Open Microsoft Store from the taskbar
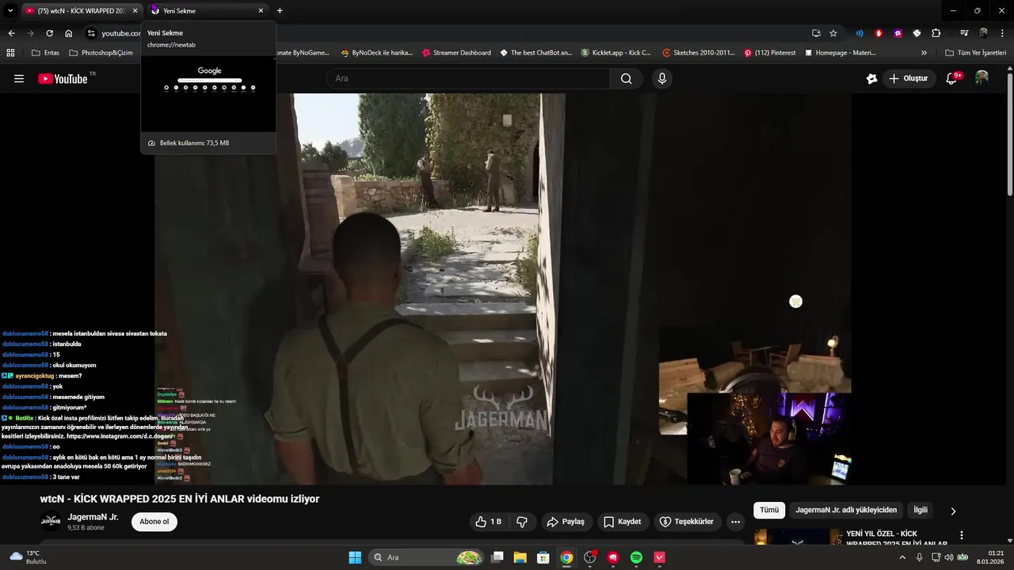 [543, 557]
